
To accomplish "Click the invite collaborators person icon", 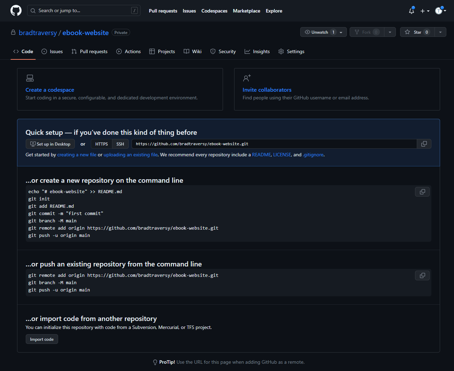I will tap(247, 78).
